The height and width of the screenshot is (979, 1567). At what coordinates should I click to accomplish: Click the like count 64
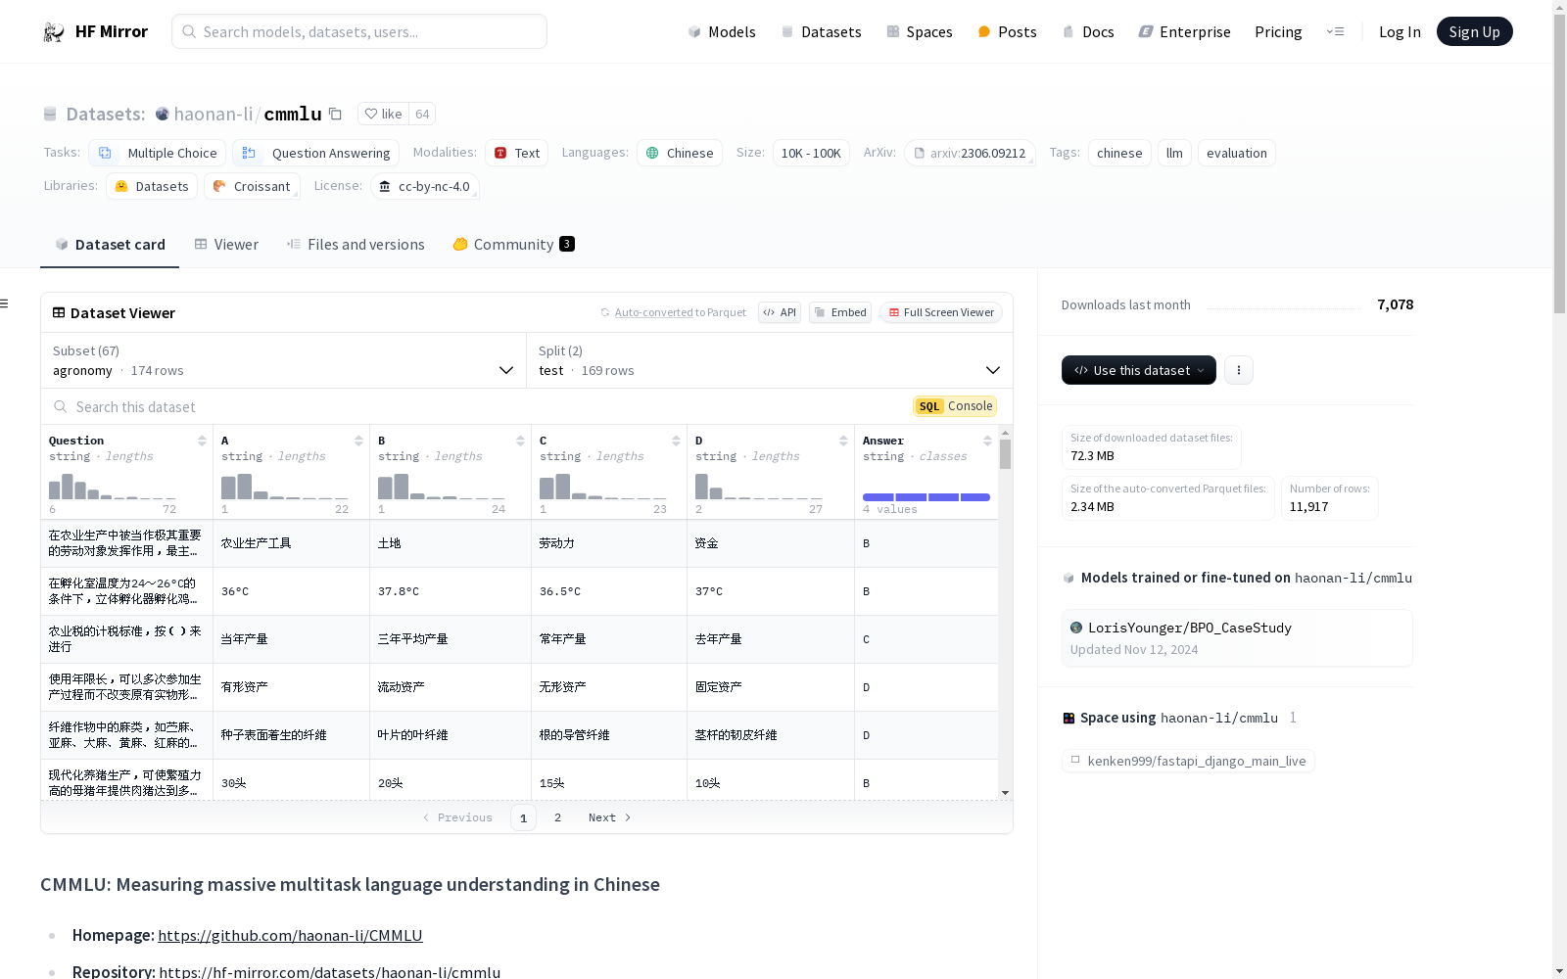pyautogui.click(x=422, y=114)
